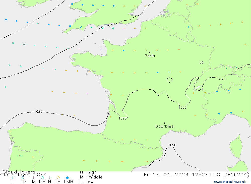The image size is (251, 184).
Task: Click the Paris city marker dot
Action: [x=150, y=52]
